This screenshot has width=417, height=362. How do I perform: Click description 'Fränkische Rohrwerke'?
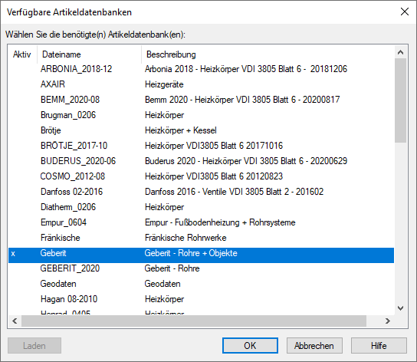(x=186, y=238)
